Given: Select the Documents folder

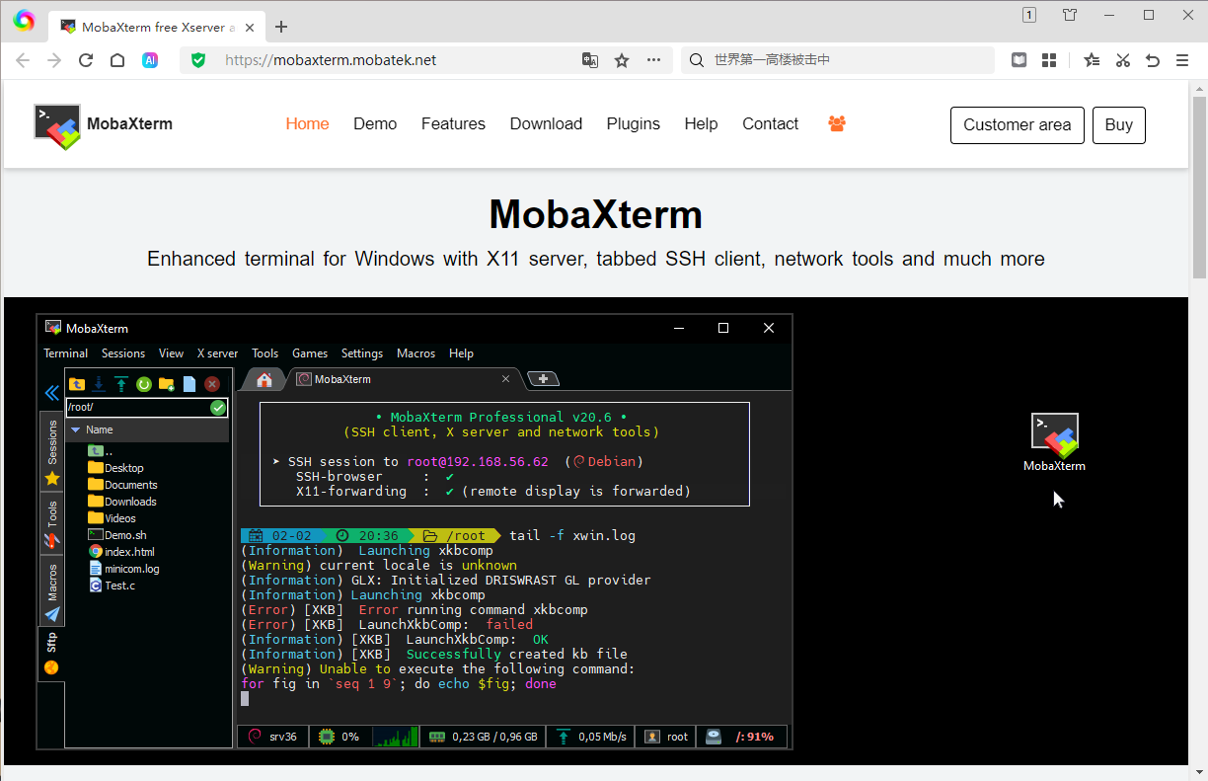Looking at the screenshot, I should 122,485.
